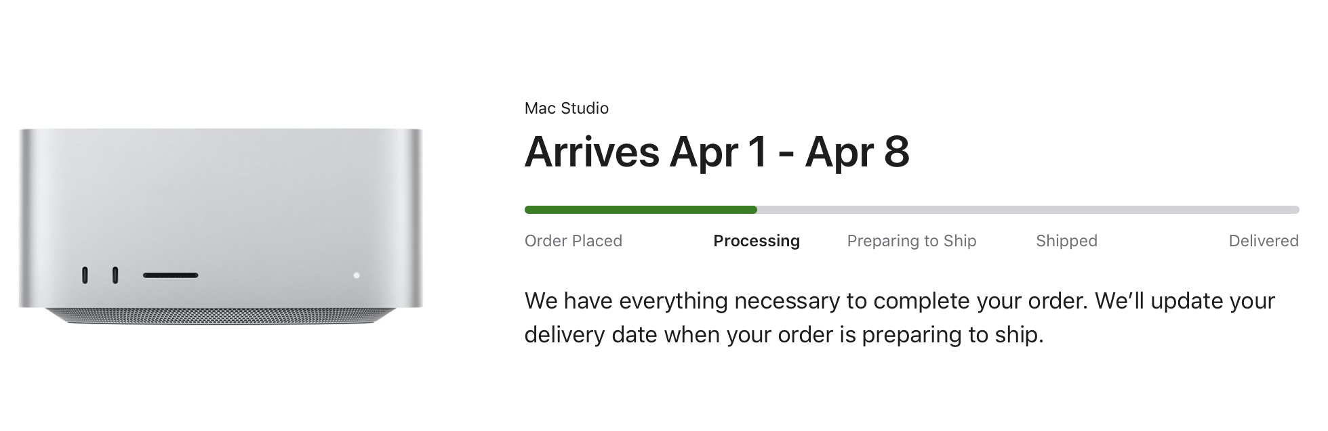The image size is (1328, 431).
Task: Select the bold Processing status step
Action: 756,241
